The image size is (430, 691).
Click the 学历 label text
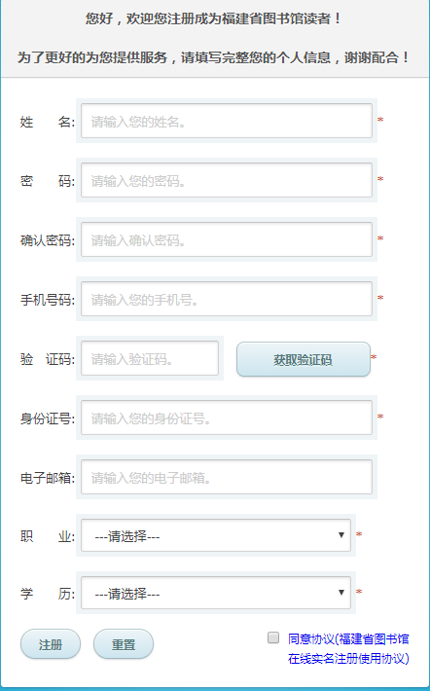48,594
